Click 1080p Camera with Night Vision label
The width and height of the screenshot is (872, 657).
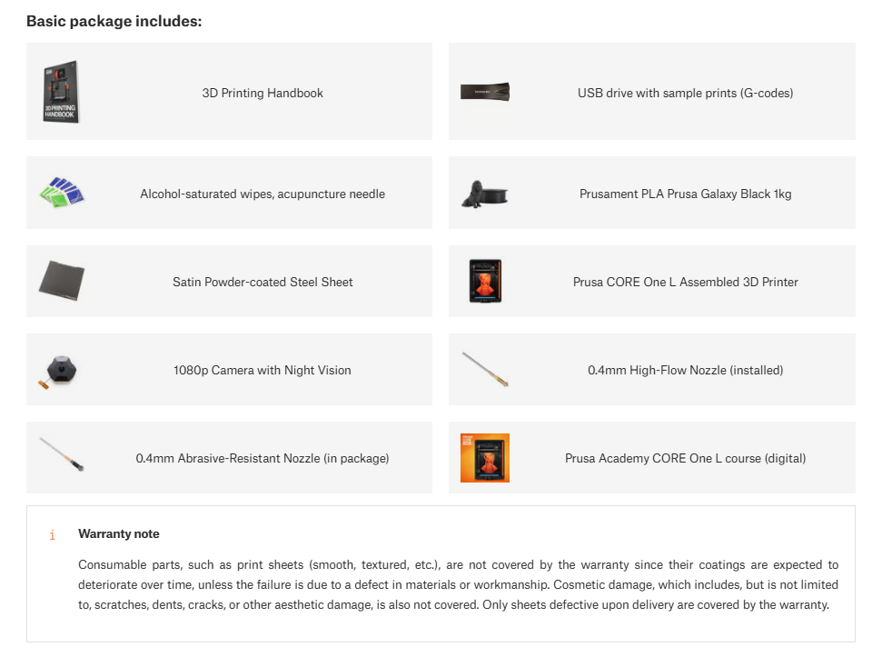coord(262,370)
